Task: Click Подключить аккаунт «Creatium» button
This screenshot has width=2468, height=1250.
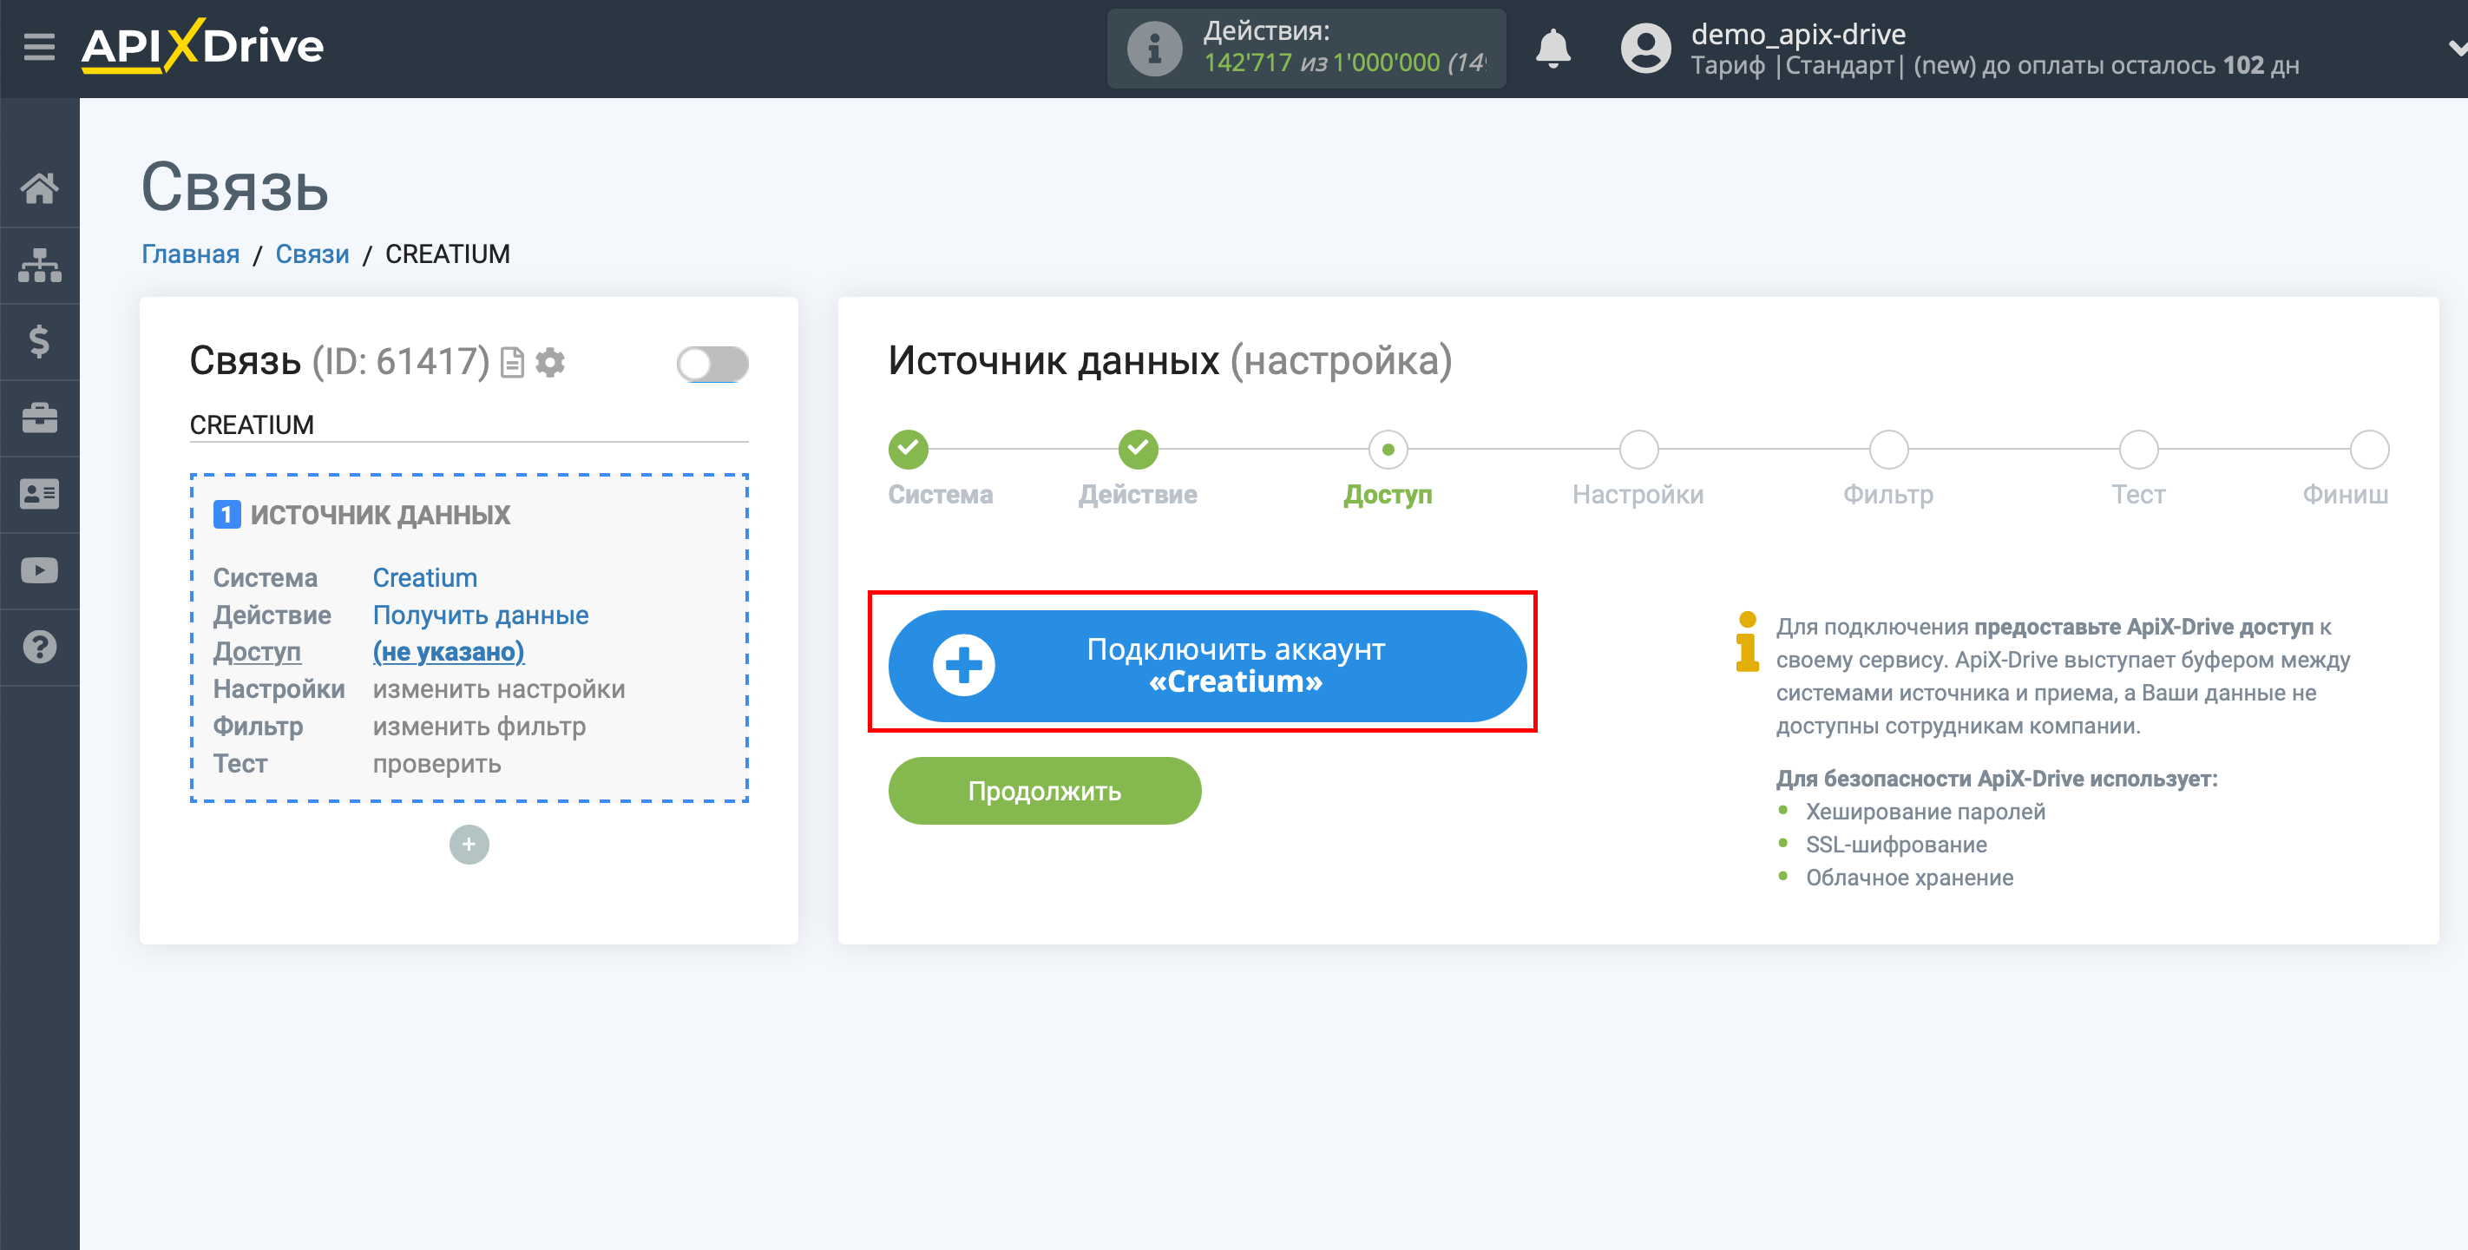Action: point(1207,665)
